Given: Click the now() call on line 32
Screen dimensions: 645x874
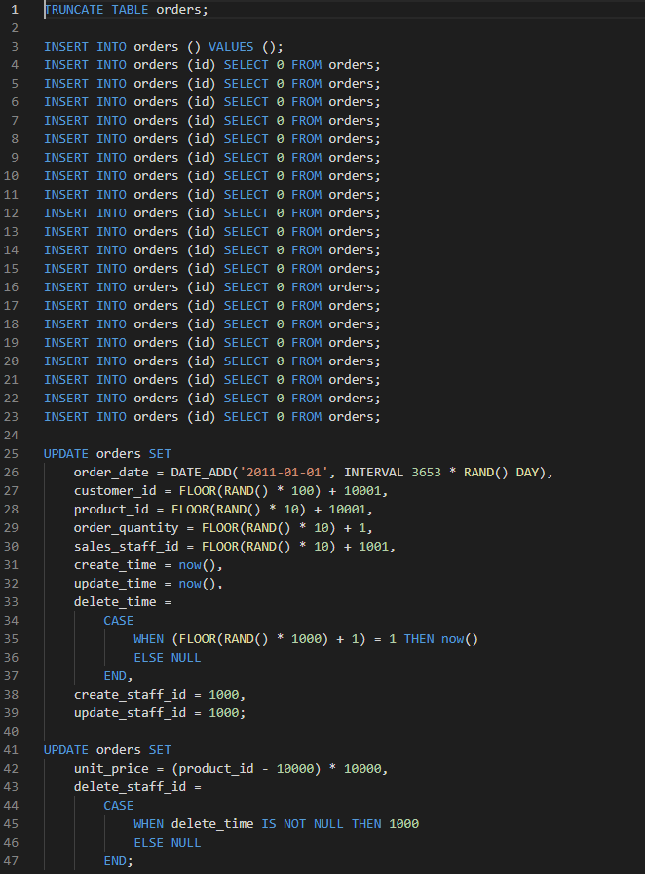Looking at the screenshot, I should pos(198,583).
